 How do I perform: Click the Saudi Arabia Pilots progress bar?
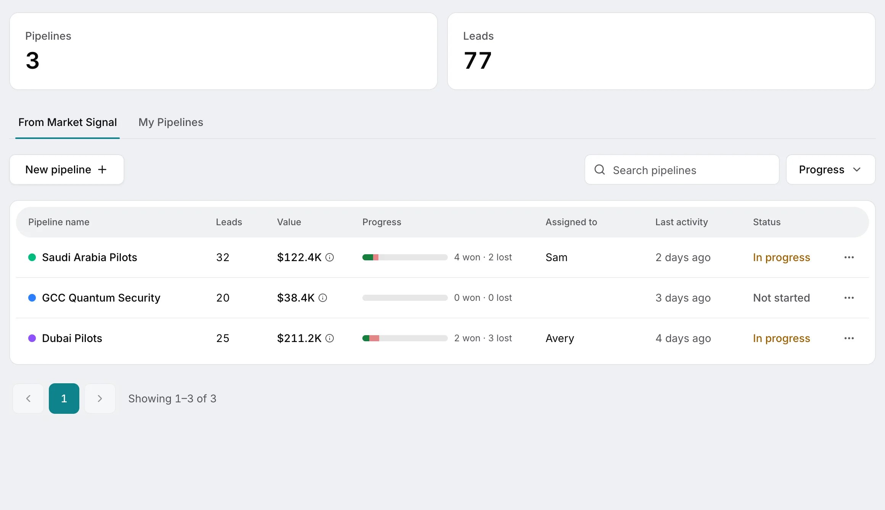405,258
